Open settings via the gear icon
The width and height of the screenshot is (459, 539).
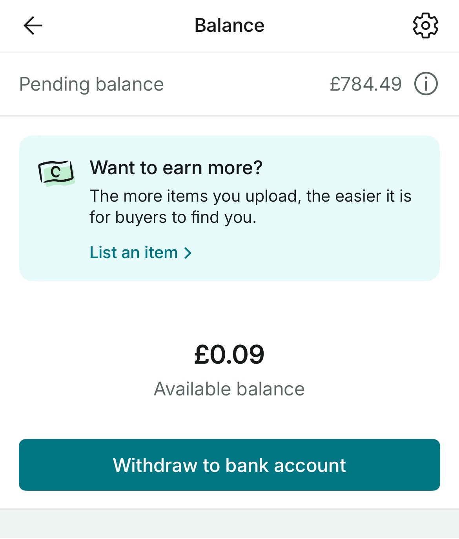(x=425, y=26)
